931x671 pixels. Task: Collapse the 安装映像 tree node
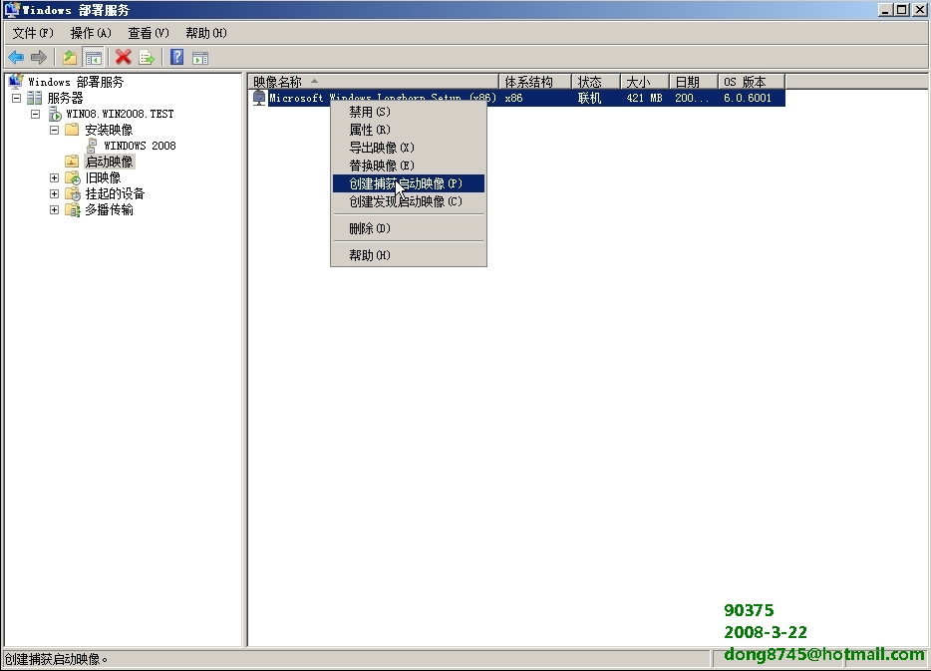pyautogui.click(x=54, y=130)
